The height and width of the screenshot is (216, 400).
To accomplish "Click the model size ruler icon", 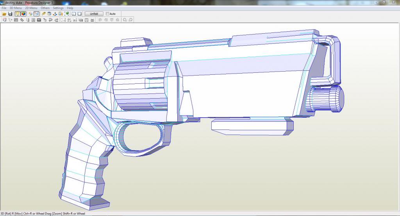I will coord(61,14).
